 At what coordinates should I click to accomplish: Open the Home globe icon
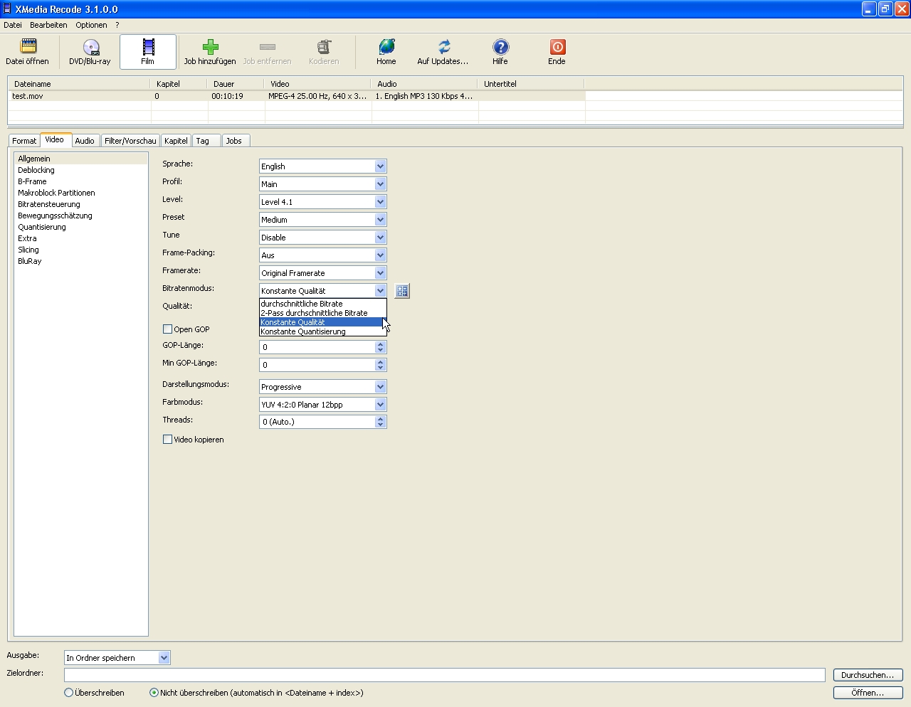(x=386, y=47)
